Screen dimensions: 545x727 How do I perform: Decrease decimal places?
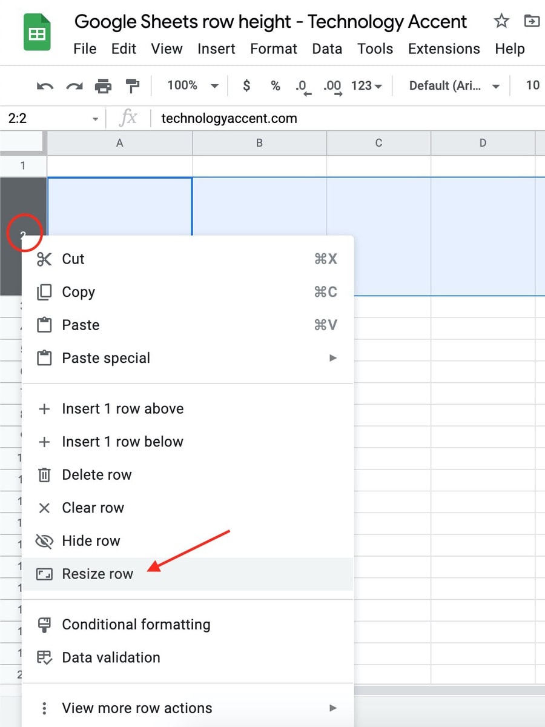click(303, 87)
